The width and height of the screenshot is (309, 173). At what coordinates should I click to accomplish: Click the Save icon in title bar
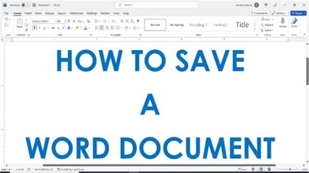tap(34, 5)
